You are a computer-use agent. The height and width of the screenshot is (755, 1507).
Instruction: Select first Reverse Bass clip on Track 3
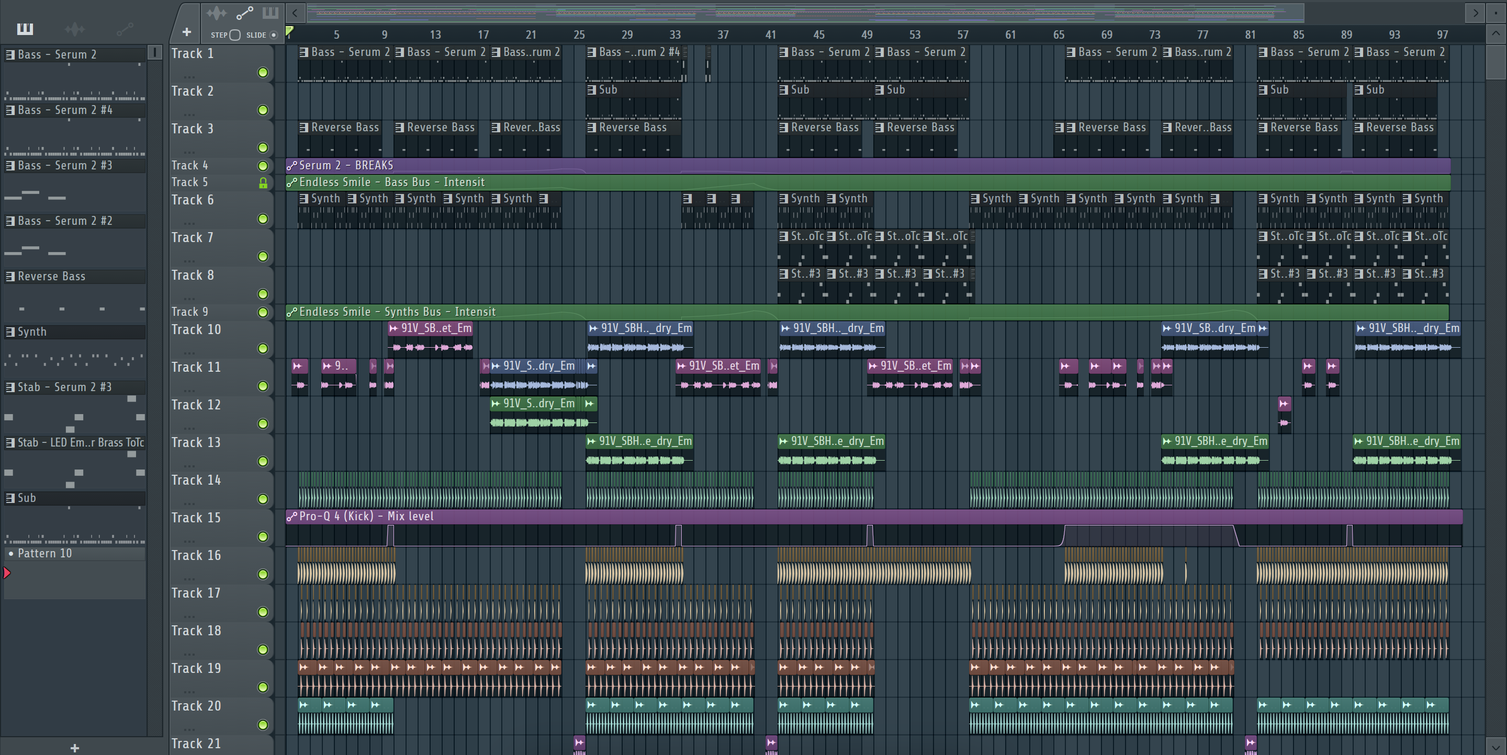pyautogui.click(x=339, y=138)
